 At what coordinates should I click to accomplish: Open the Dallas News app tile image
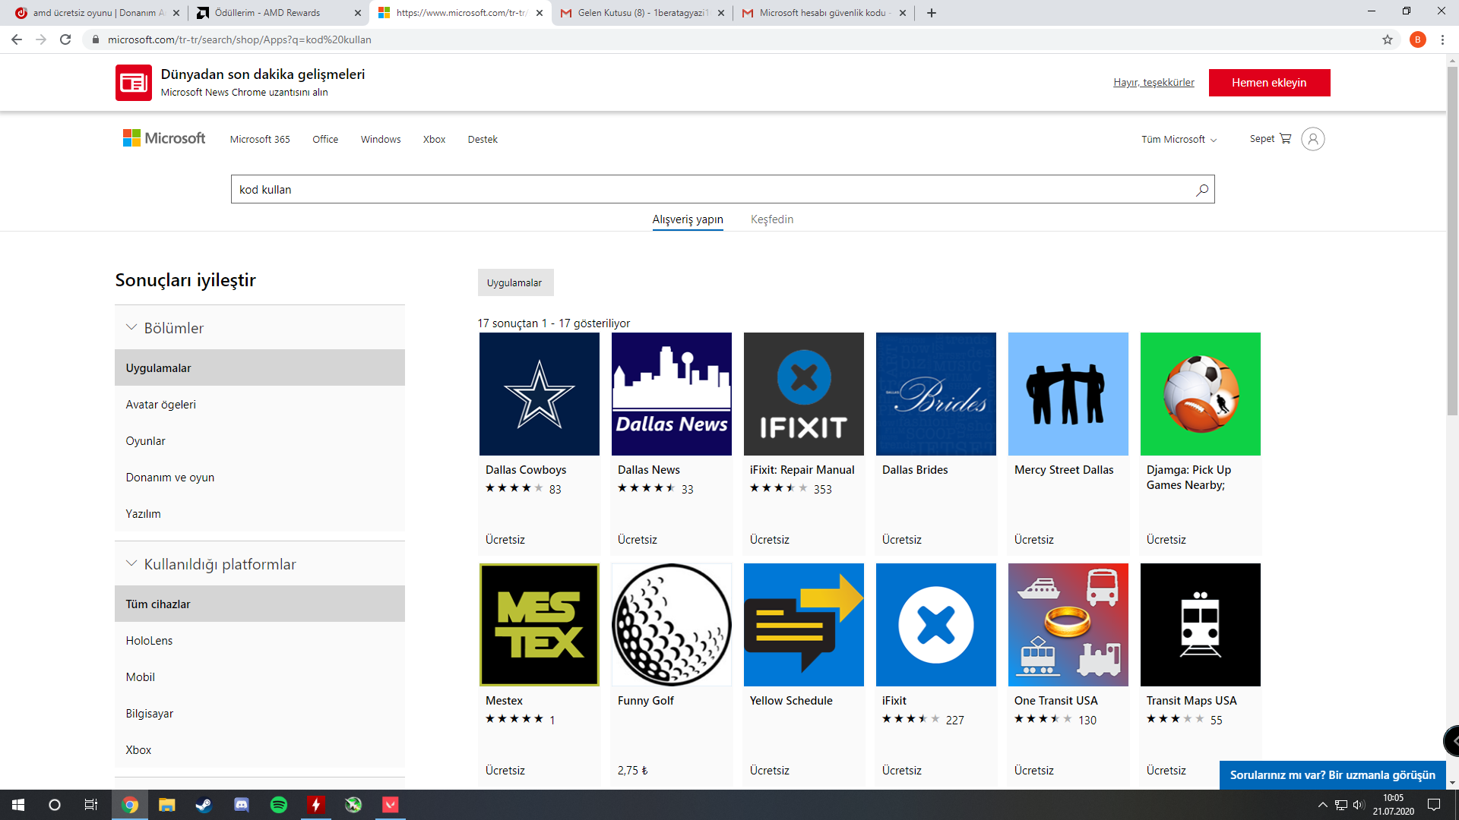point(671,394)
